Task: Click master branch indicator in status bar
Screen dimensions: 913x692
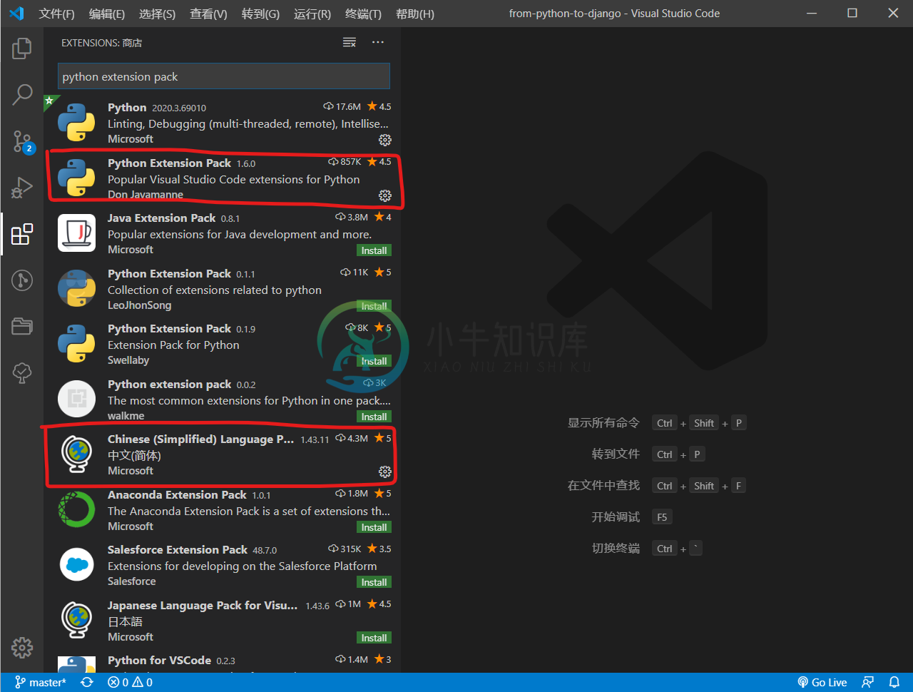Action: click(x=41, y=683)
